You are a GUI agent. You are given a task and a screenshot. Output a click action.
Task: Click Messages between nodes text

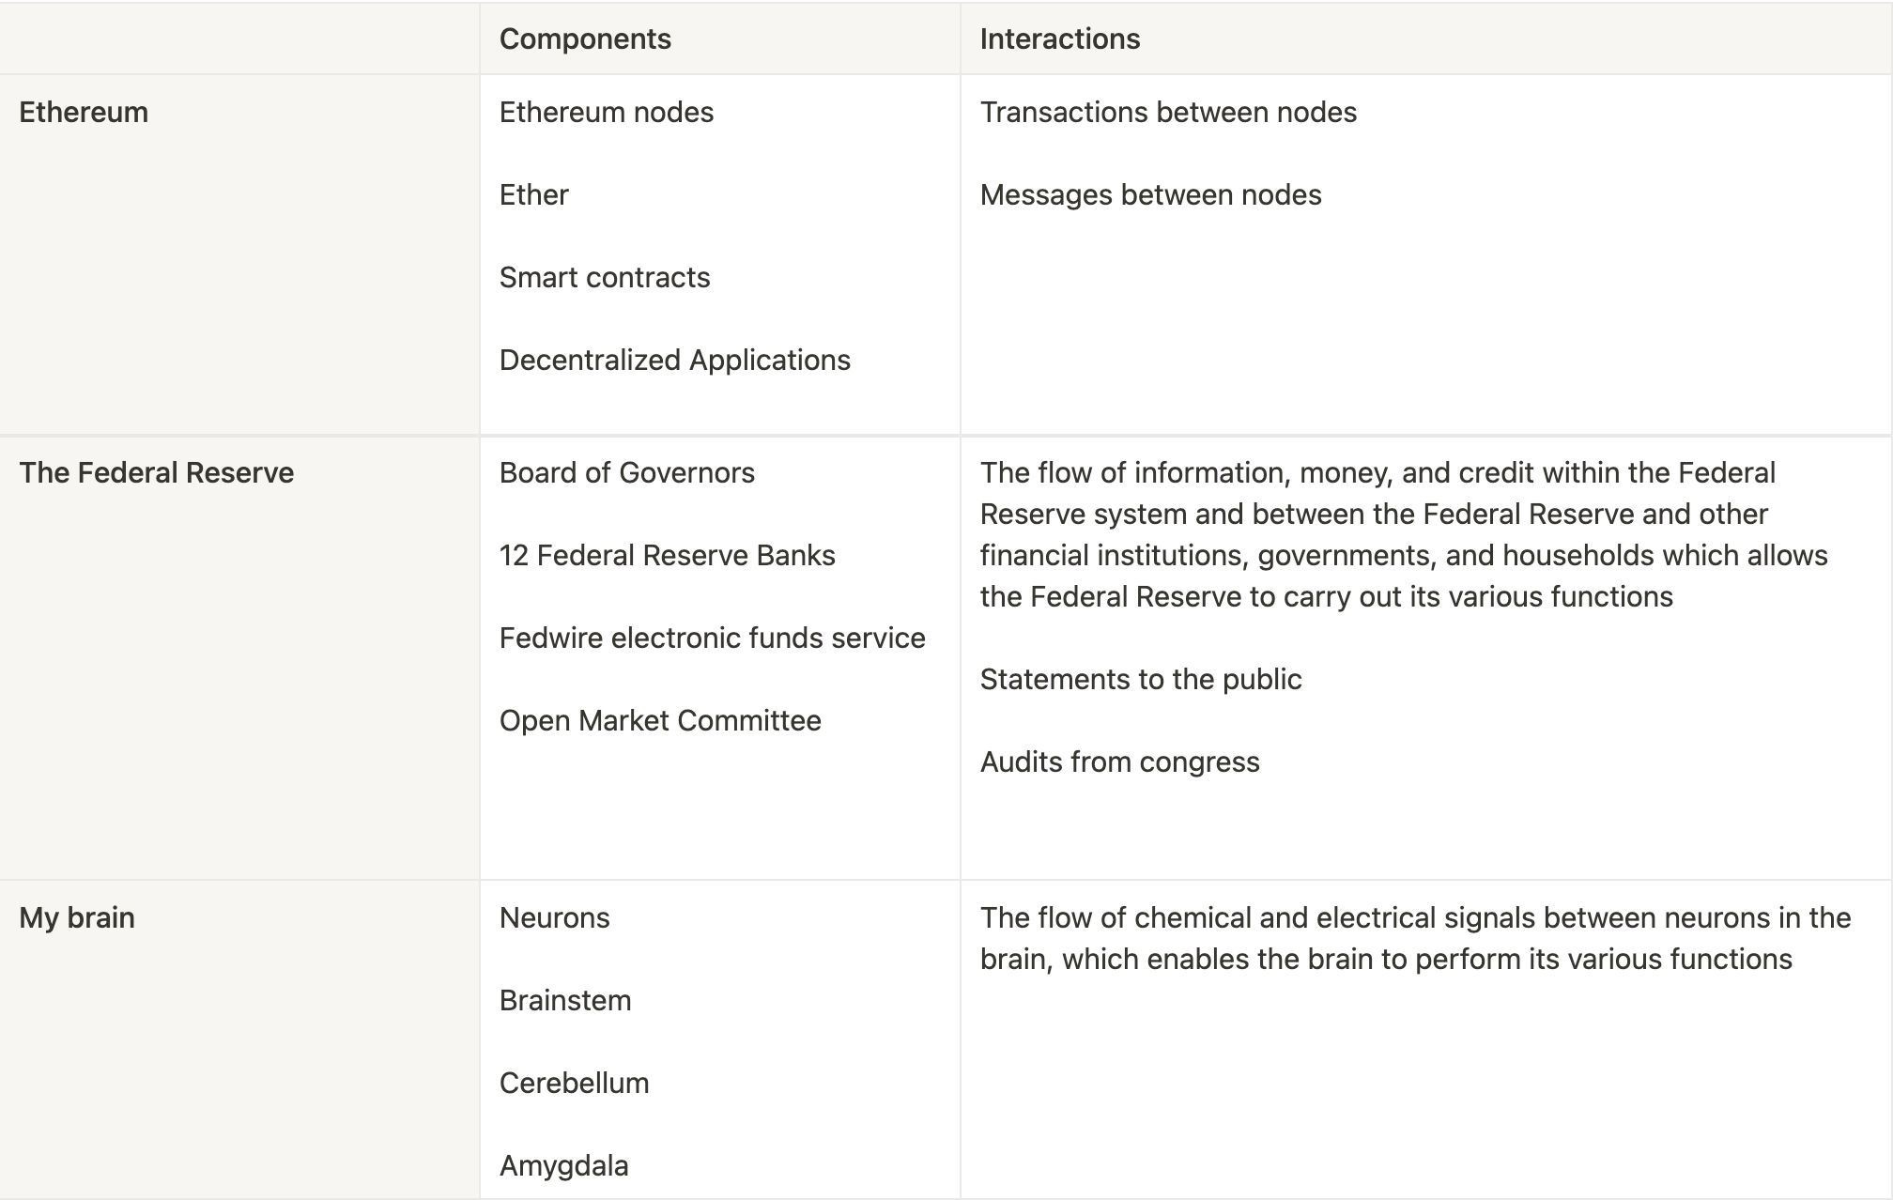[x=1150, y=194]
